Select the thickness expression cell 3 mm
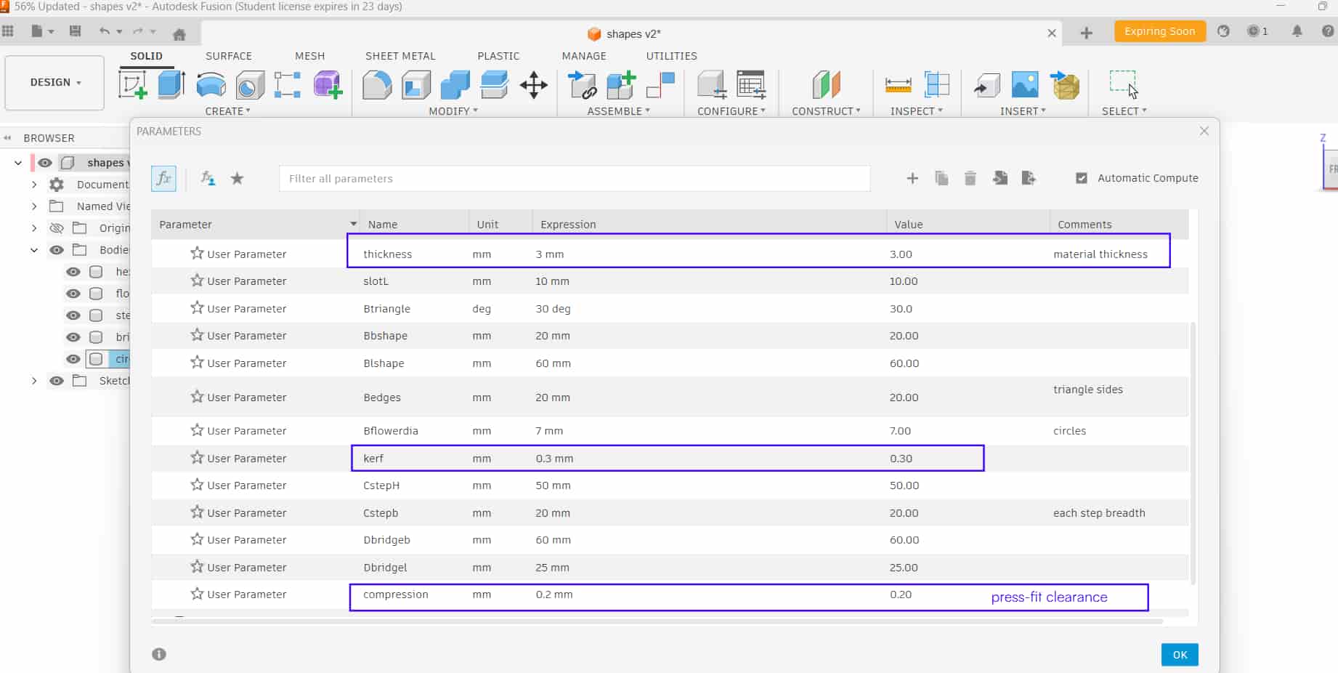This screenshot has width=1338, height=673. coord(550,254)
